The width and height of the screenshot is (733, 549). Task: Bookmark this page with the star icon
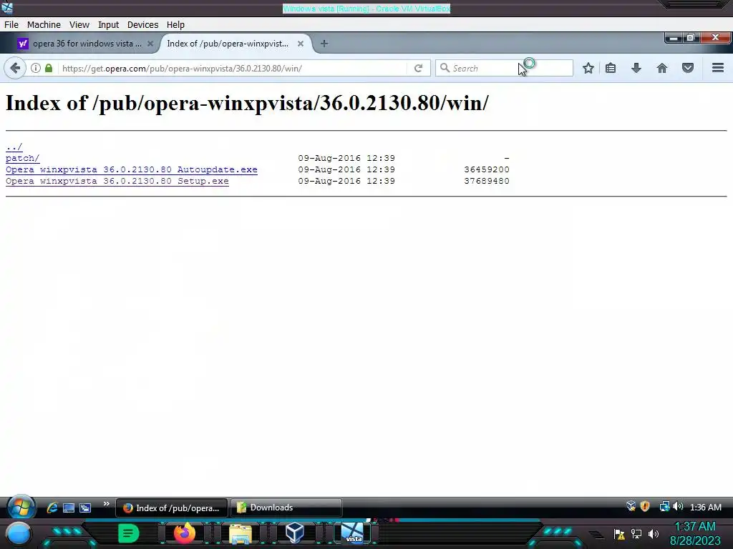[x=588, y=68]
